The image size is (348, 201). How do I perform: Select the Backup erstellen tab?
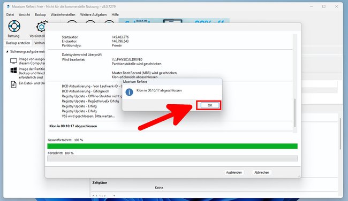(x=18, y=43)
